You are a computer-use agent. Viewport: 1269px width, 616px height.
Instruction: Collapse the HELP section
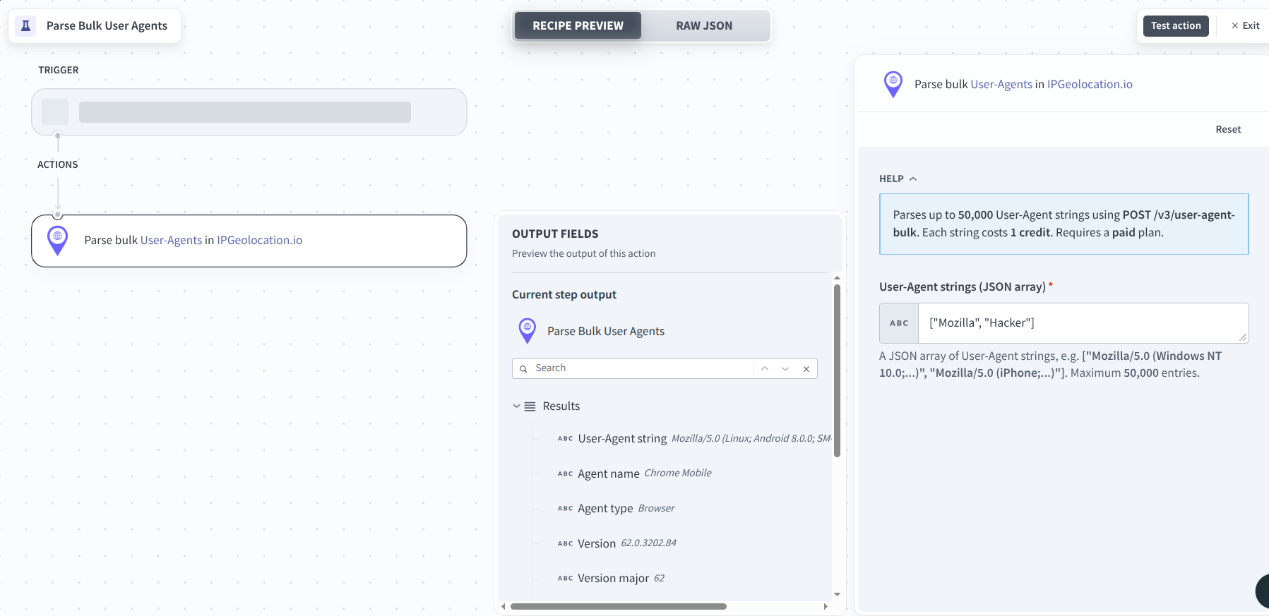(x=898, y=179)
